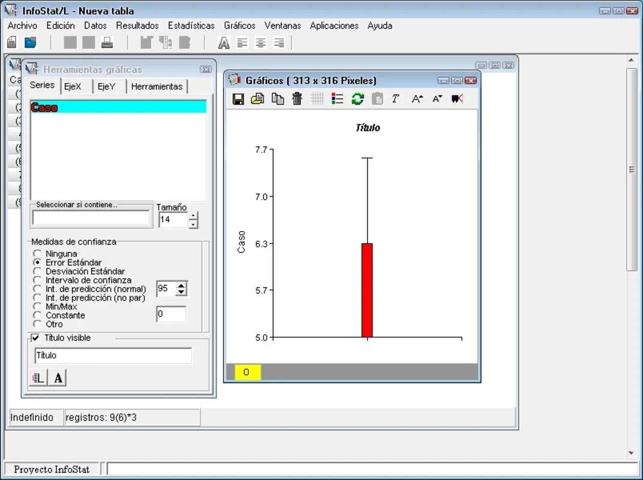643x480 pixels.
Task: Delete the graph using the trash can icon
Action: pyautogui.click(x=298, y=99)
